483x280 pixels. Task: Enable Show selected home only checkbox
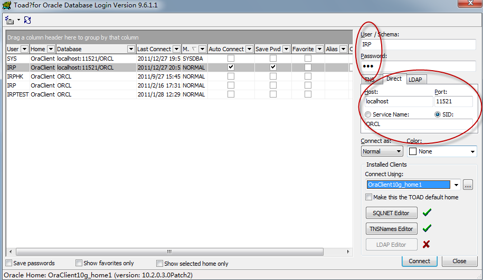pos(159,263)
